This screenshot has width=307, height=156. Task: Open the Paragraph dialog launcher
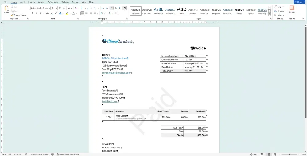[127, 19]
